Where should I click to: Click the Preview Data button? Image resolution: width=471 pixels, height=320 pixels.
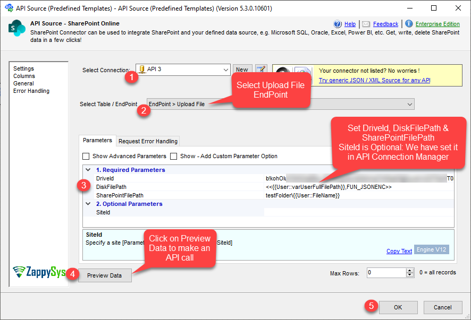105,275
